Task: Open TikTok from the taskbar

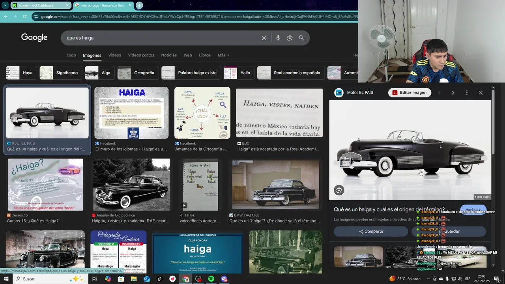Action: pos(159,279)
